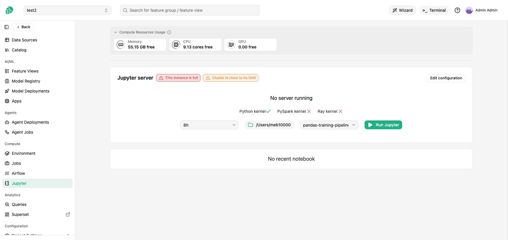
Task: Toggle the sidebar collapse icon
Action: [x=6, y=27]
